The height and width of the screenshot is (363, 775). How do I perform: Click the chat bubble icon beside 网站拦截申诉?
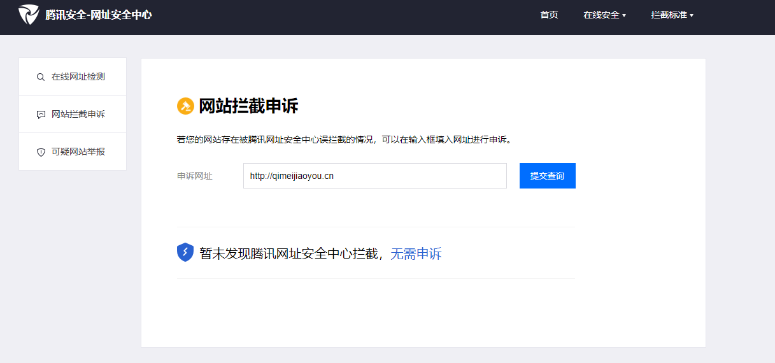click(41, 115)
